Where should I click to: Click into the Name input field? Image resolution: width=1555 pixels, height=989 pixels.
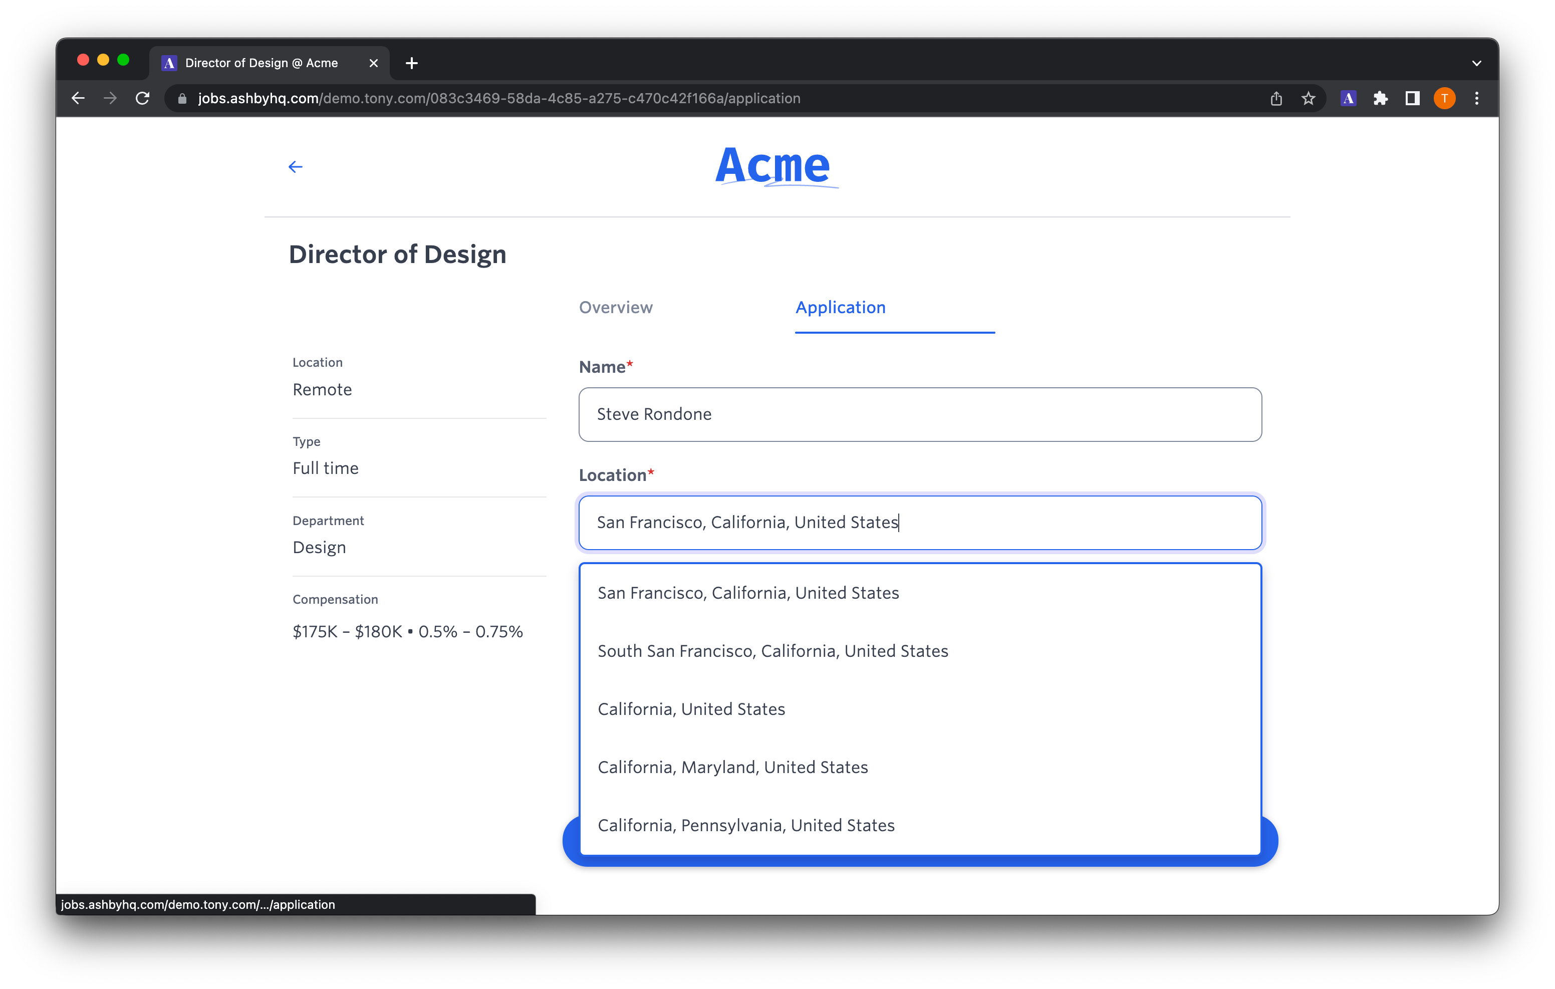[920, 415]
